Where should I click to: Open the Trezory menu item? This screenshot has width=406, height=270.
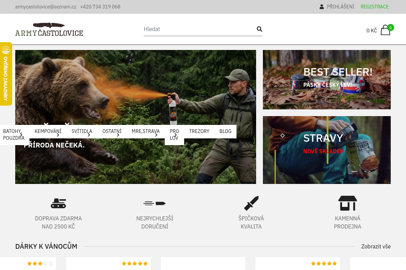tap(199, 131)
